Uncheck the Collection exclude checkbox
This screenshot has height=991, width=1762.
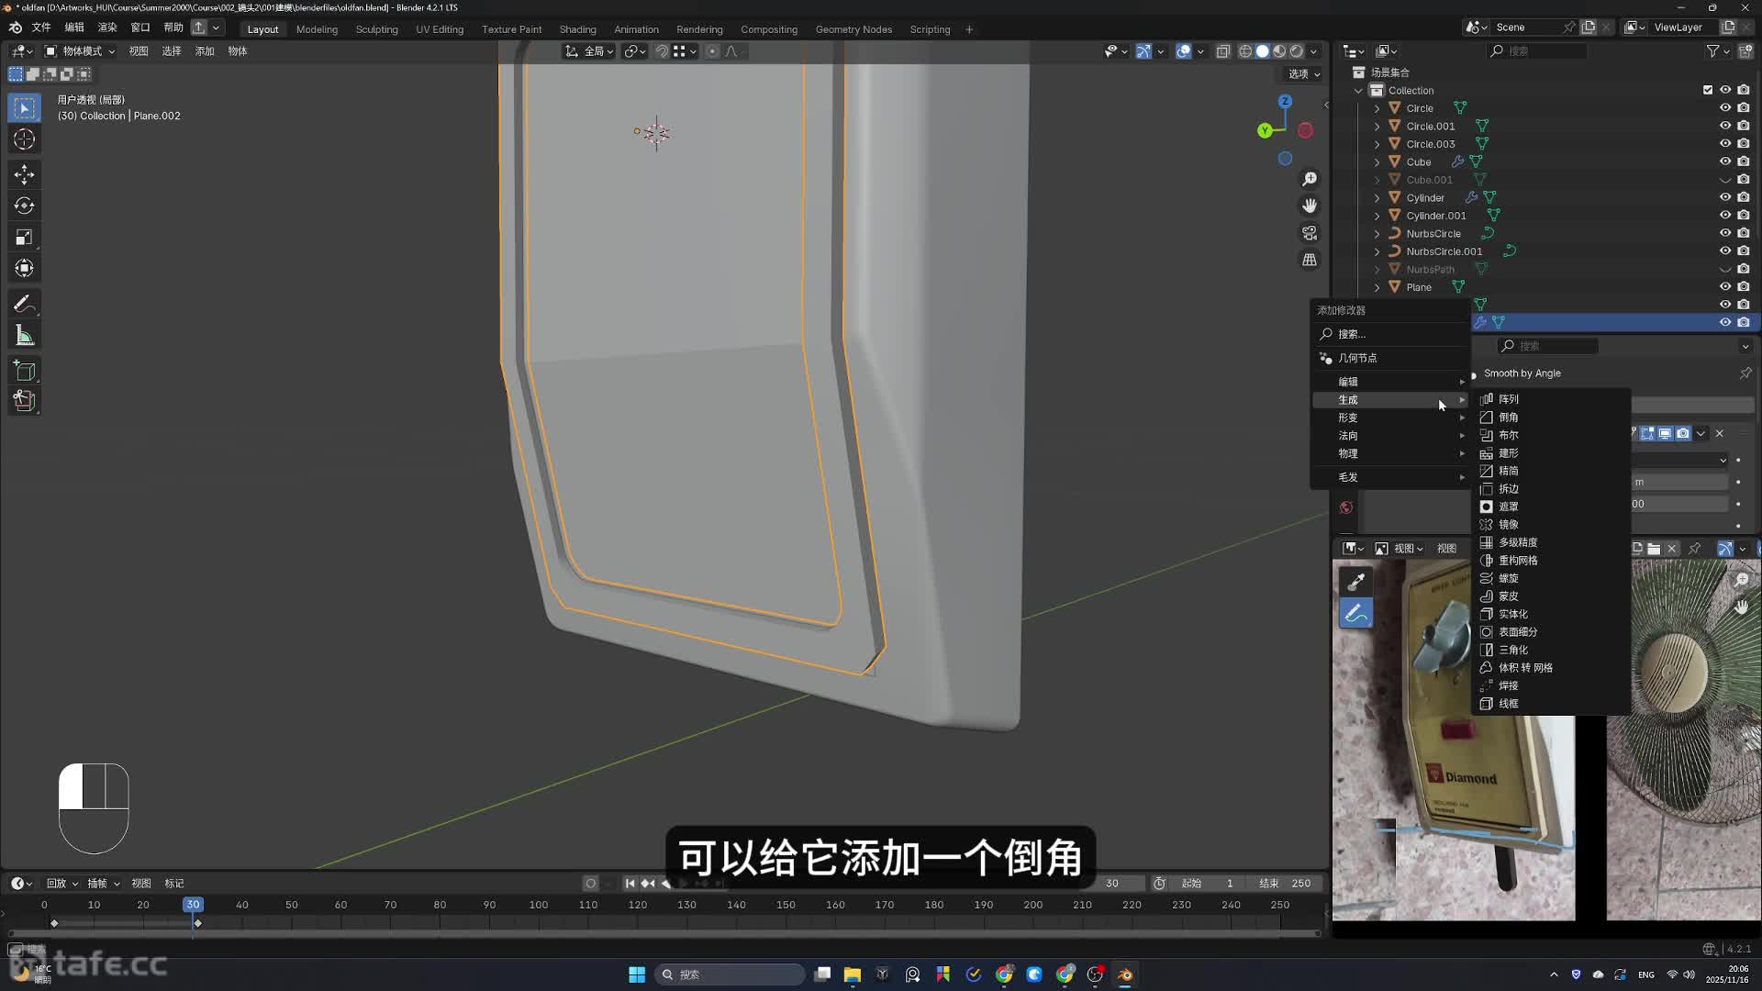pos(1708,90)
